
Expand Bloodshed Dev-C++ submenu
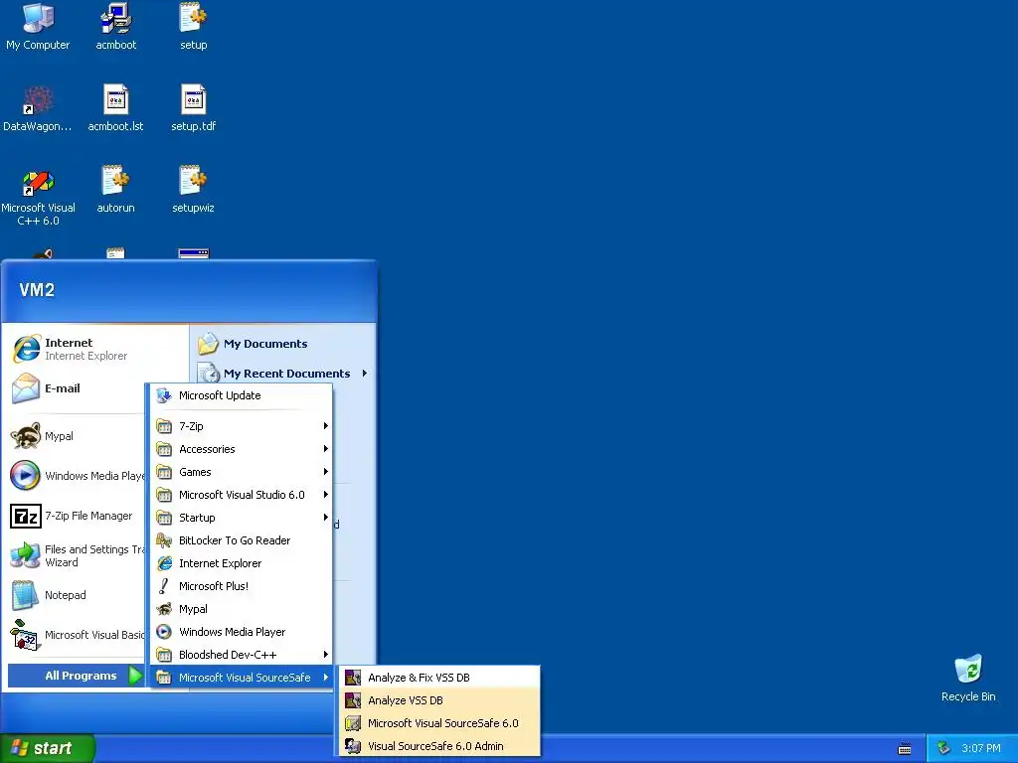[x=242, y=655]
